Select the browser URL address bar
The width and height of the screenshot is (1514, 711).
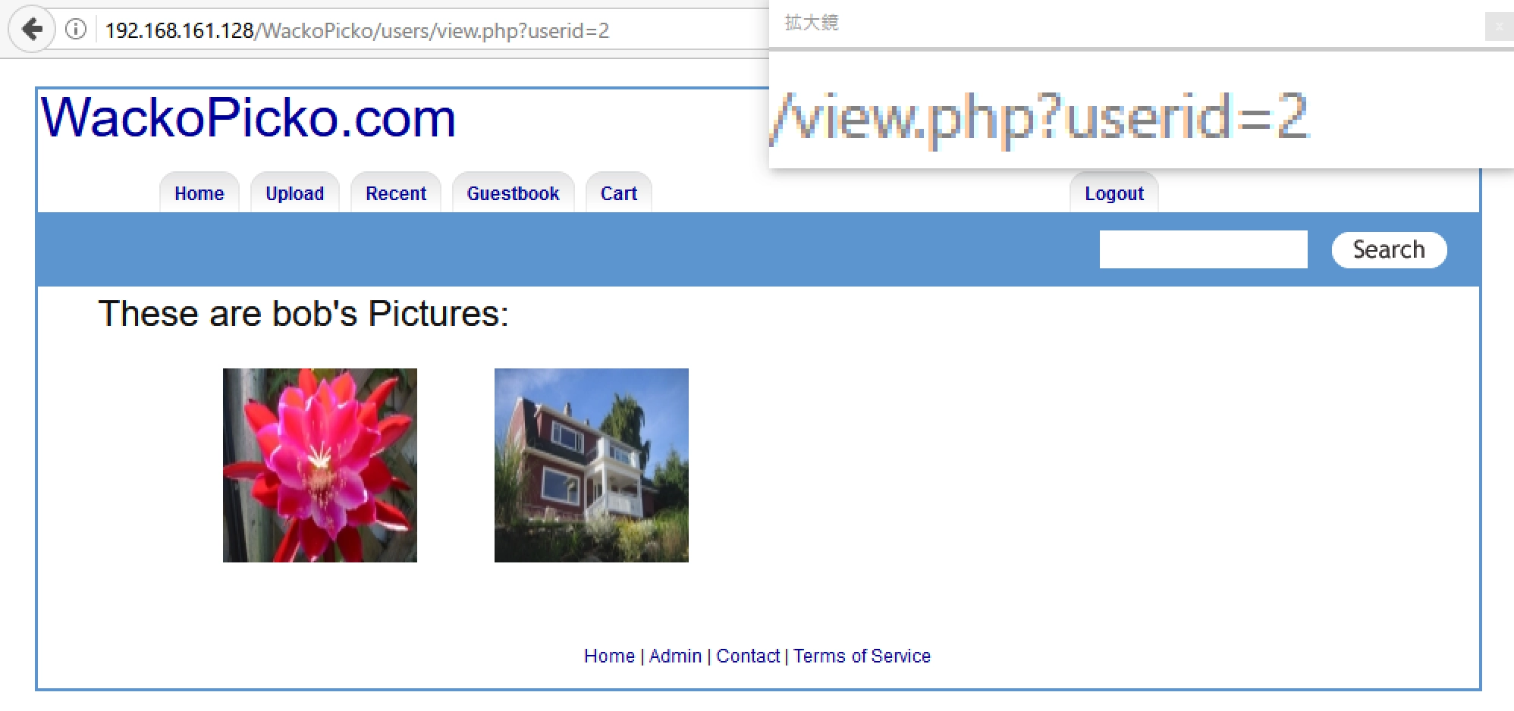pyautogui.click(x=432, y=30)
